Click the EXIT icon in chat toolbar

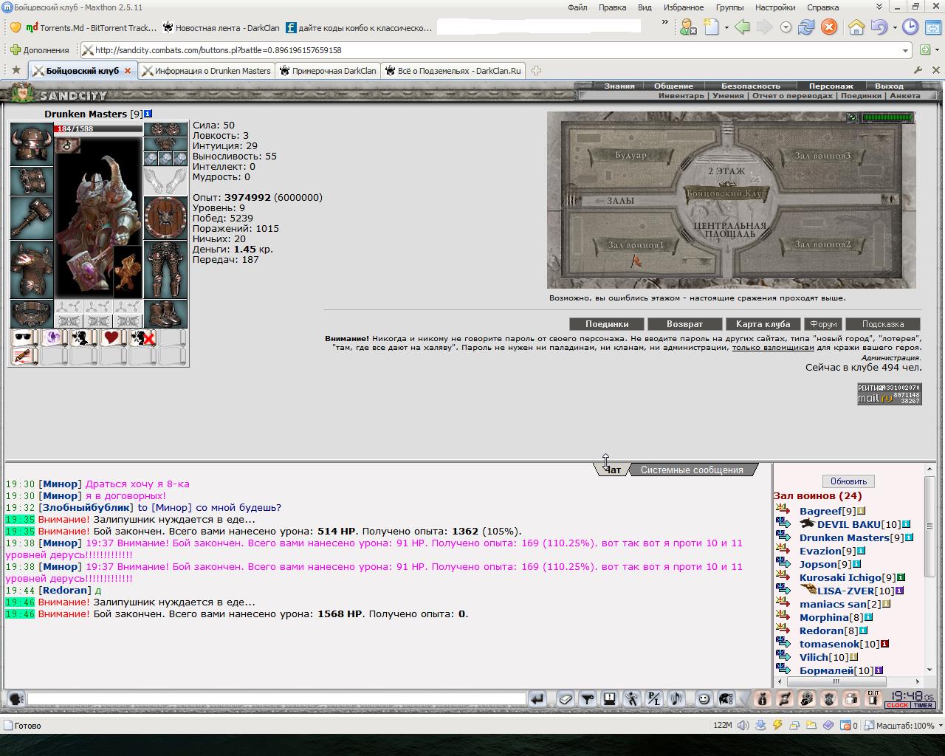873,698
